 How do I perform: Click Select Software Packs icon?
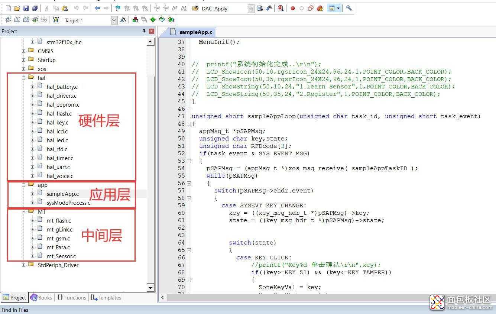(x=162, y=20)
